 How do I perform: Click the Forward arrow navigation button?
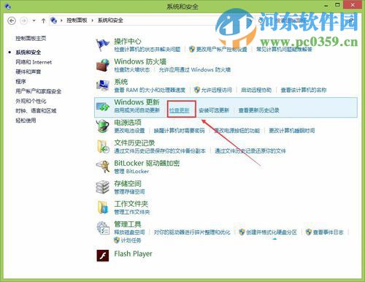23,20
